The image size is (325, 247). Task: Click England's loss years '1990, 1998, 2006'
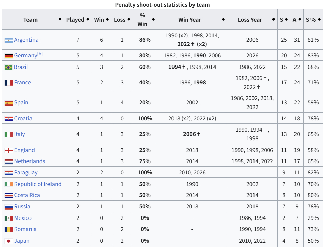(x=252, y=150)
